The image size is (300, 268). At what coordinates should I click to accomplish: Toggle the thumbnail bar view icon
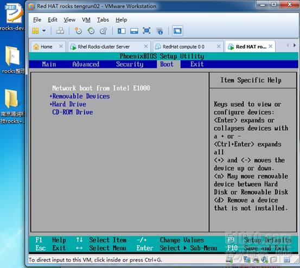(134, 31)
